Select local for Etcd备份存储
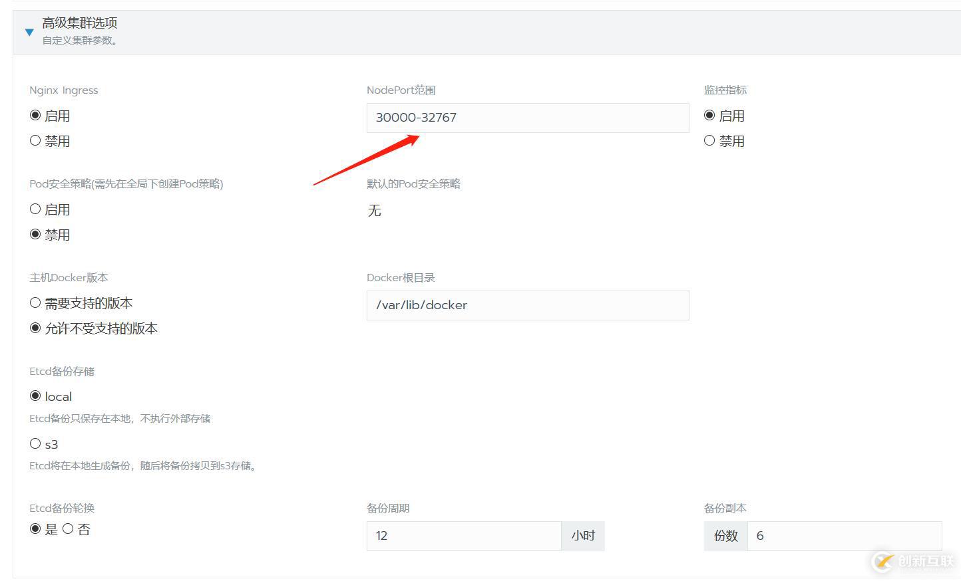This screenshot has height=581, width=961. 35,396
